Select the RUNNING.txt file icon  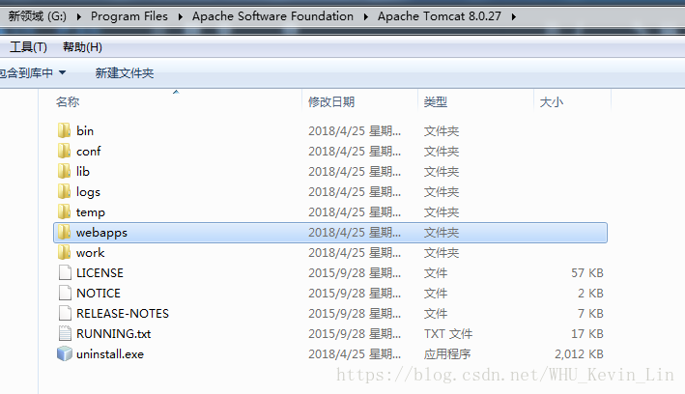[64, 333]
